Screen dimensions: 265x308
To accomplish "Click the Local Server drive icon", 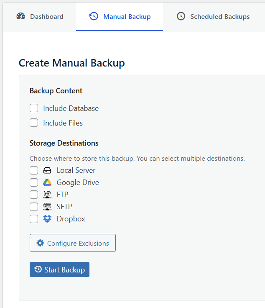I will point(47,170).
